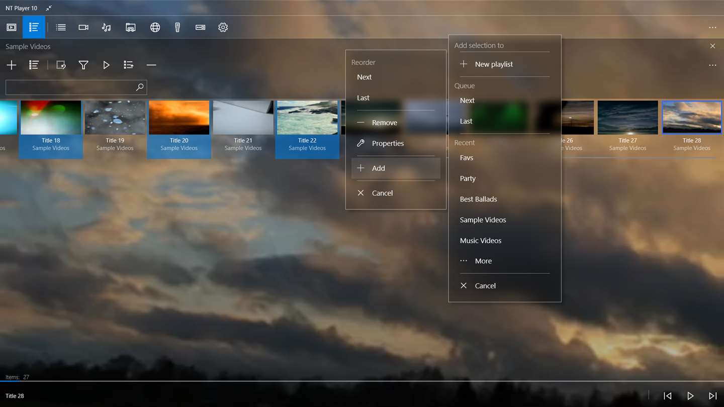Click the list icon next to the plus icon
The width and height of the screenshot is (724, 407).
pyautogui.click(x=34, y=65)
